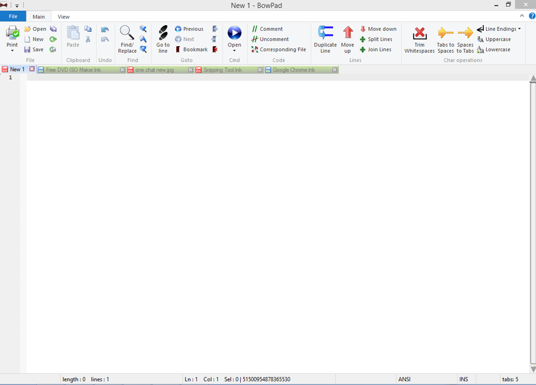This screenshot has height=385, width=536.
Task: Close the New 1 tab
Action: click(32, 69)
